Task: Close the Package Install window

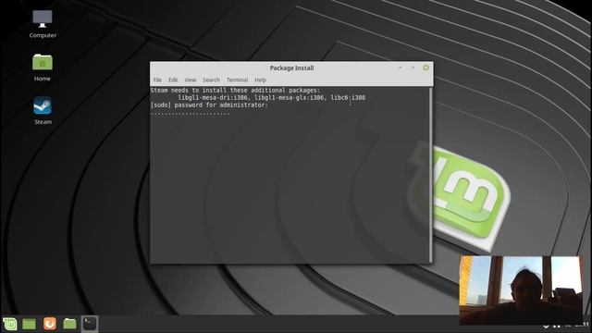Action: [425, 68]
